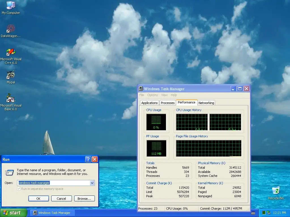Viewport: 290px width, 217px height.
Task: Click the Handles value 5669
Action: (185, 168)
